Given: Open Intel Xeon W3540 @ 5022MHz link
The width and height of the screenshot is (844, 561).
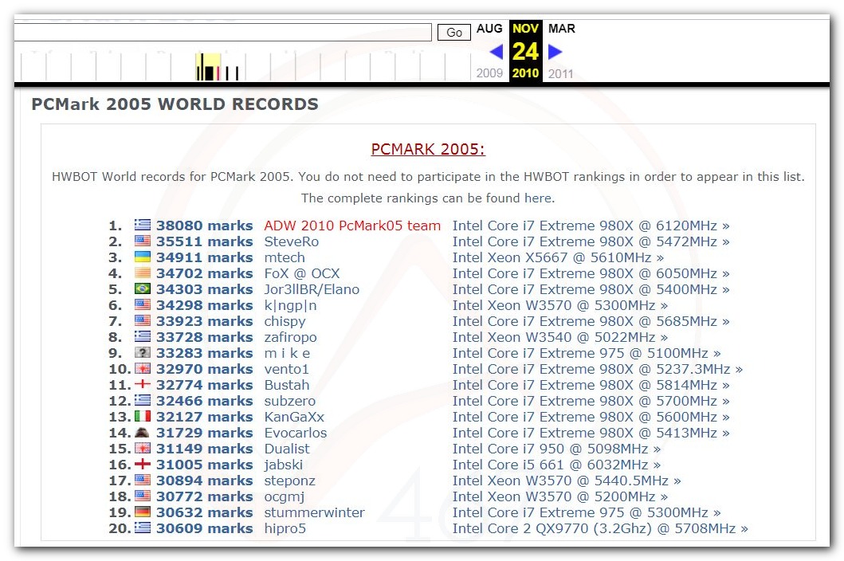Looking at the screenshot, I should coord(559,337).
